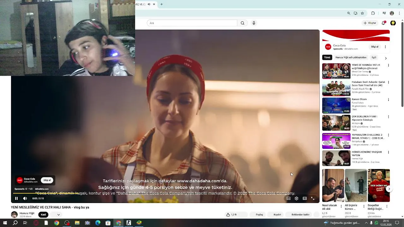Start voice search with microphone icon
Viewport: 404px width, 227px height.
(x=254, y=23)
